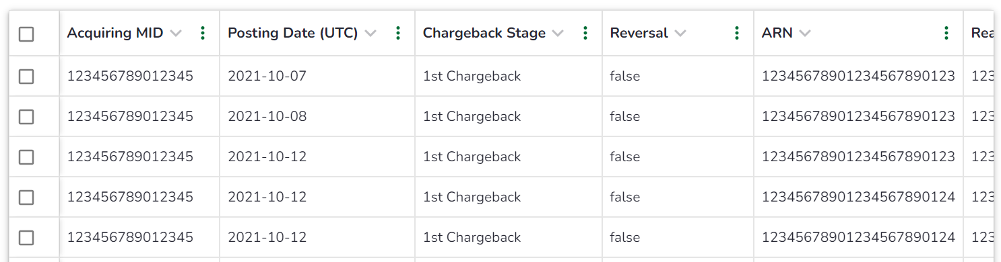Tick the last visible row checkbox
The height and width of the screenshot is (262, 1001).
[x=26, y=237]
